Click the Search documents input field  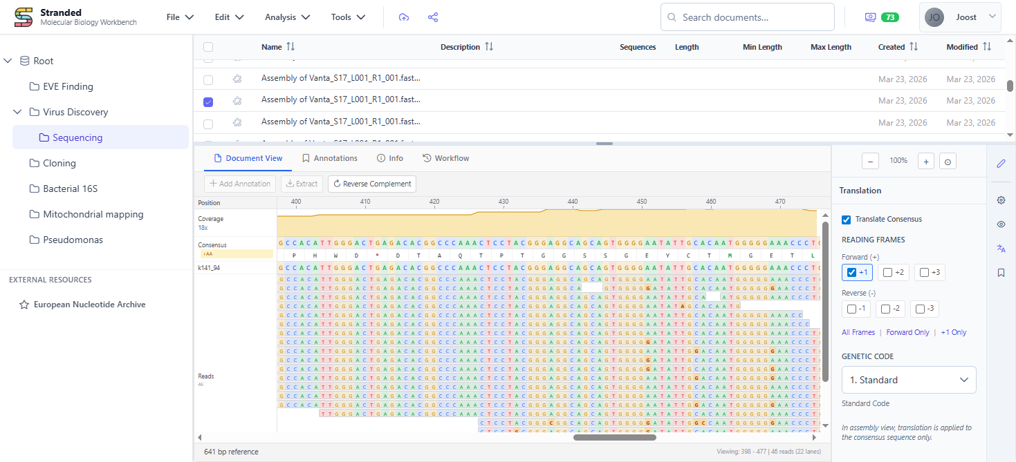coord(747,17)
